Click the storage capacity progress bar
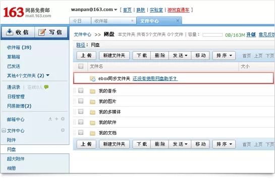The image size is (275, 181). pos(212,35)
